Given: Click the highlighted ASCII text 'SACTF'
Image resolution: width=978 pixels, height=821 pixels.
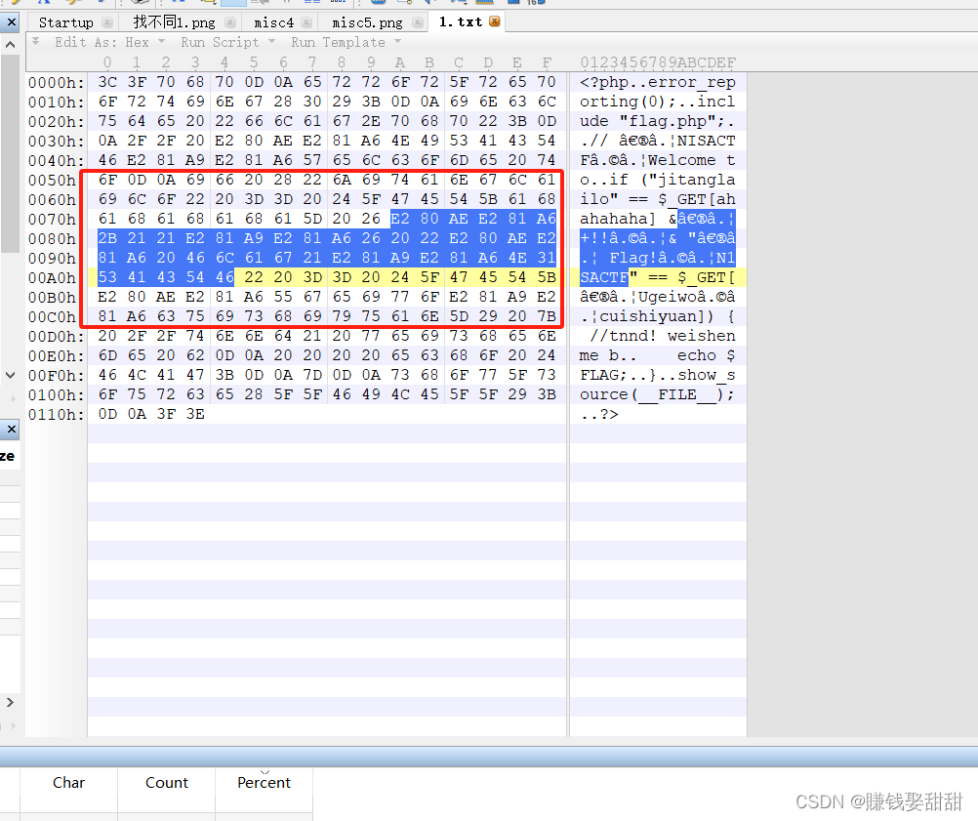Looking at the screenshot, I should [604, 277].
